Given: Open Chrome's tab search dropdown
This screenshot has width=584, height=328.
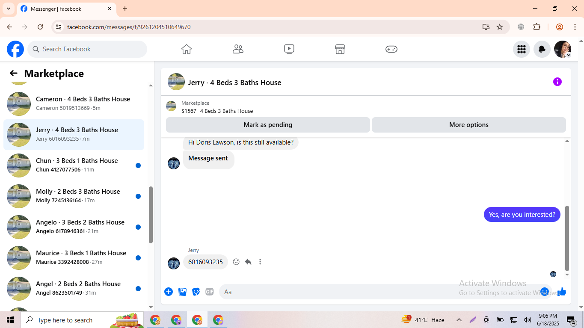Looking at the screenshot, I should (x=9, y=9).
